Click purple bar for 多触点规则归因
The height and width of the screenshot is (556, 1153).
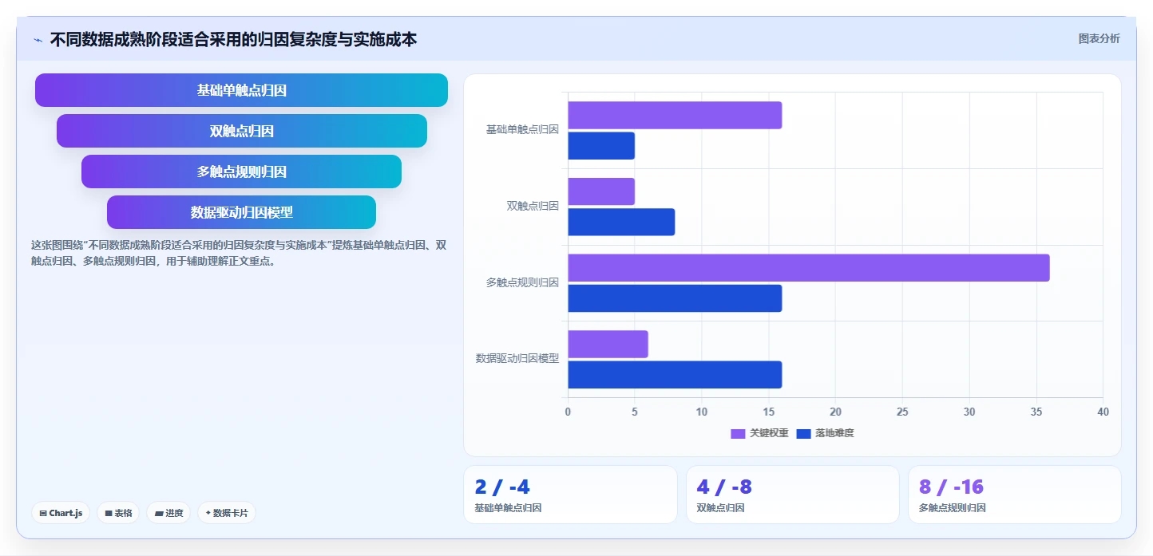[809, 268]
